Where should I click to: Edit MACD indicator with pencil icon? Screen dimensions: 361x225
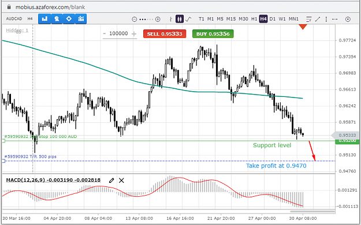tap(111, 181)
